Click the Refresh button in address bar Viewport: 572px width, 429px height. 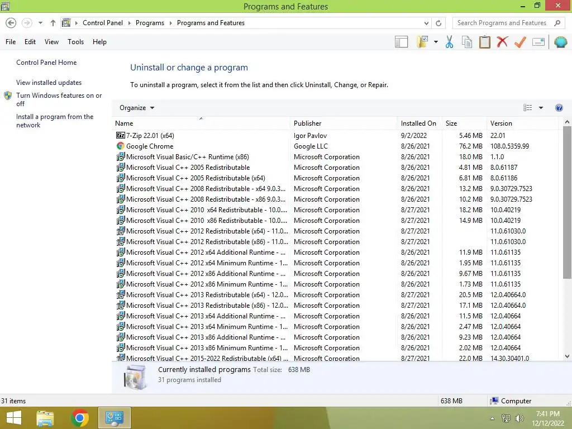438,23
